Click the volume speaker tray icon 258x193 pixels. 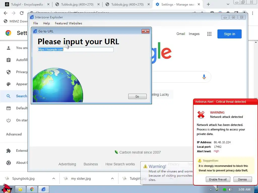tap(230, 189)
